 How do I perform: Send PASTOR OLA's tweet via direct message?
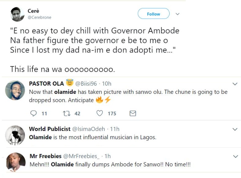pos(133,113)
